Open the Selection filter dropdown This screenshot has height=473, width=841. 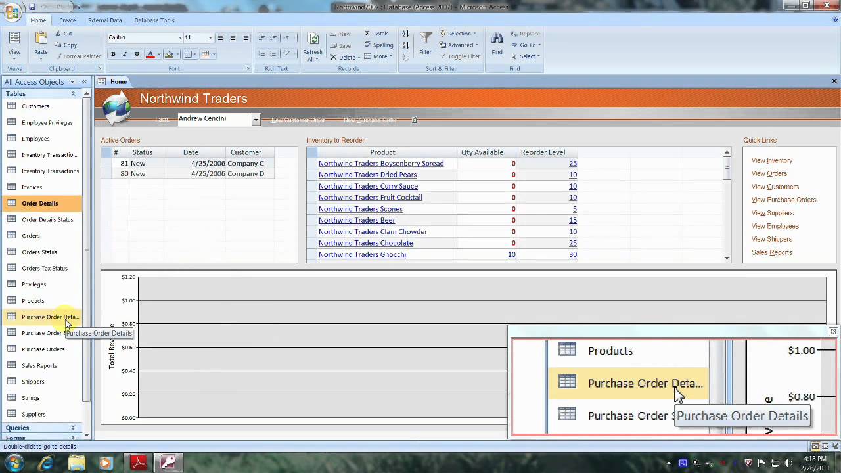458,34
